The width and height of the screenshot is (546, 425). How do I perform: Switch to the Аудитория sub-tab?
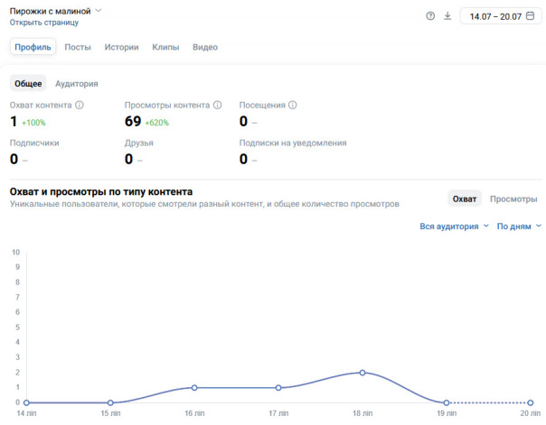click(77, 84)
